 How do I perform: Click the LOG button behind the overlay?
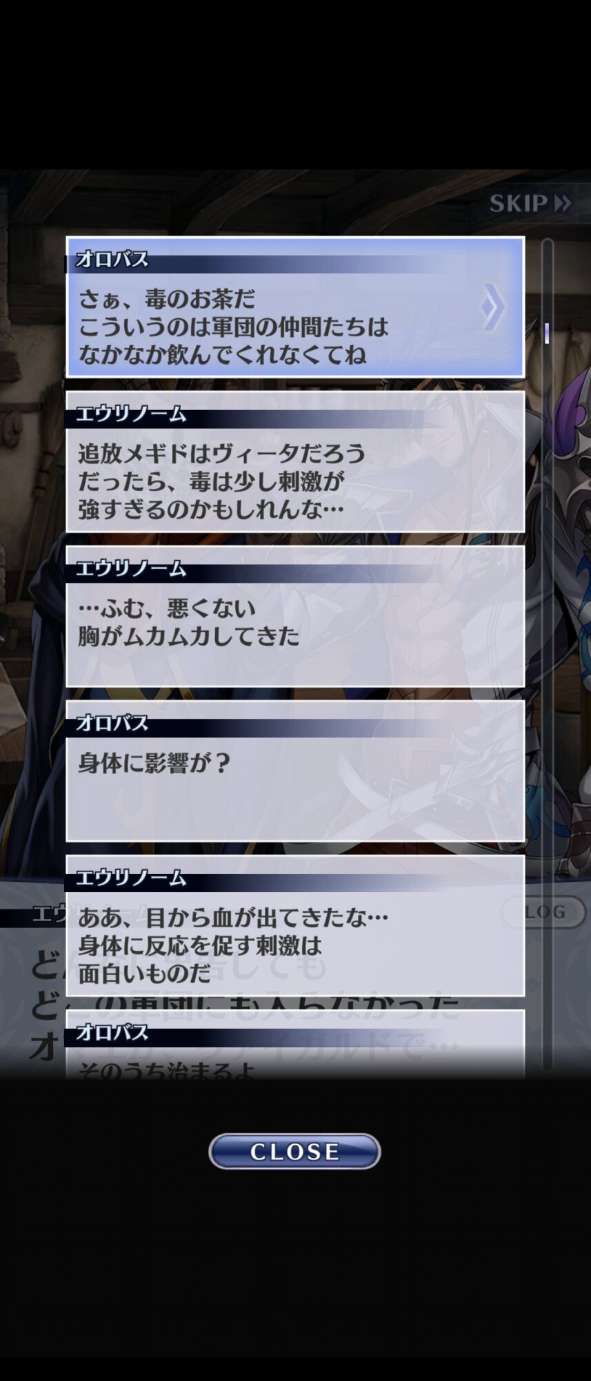544,912
